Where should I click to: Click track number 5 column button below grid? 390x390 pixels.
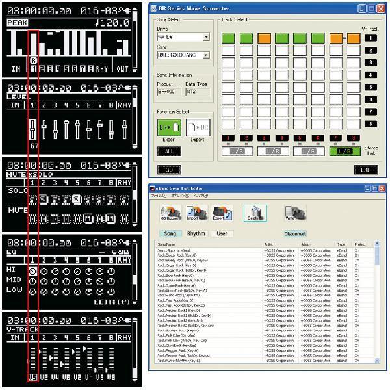tap(300, 138)
